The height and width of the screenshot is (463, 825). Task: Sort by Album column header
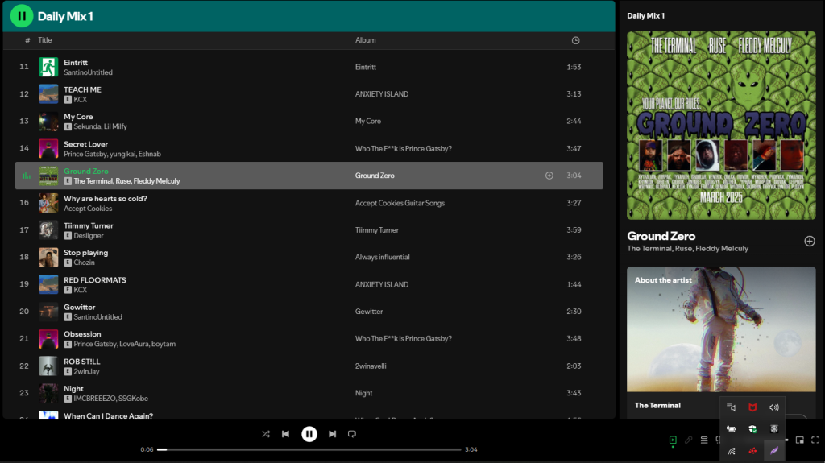click(x=365, y=40)
